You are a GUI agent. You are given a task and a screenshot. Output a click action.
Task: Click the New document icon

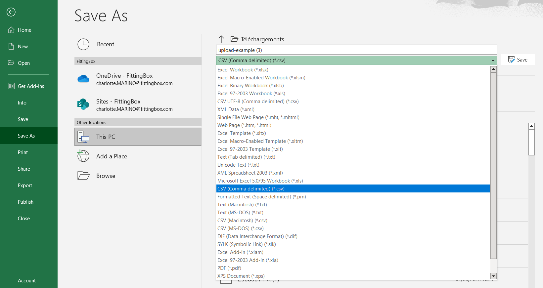tap(11, 47)
